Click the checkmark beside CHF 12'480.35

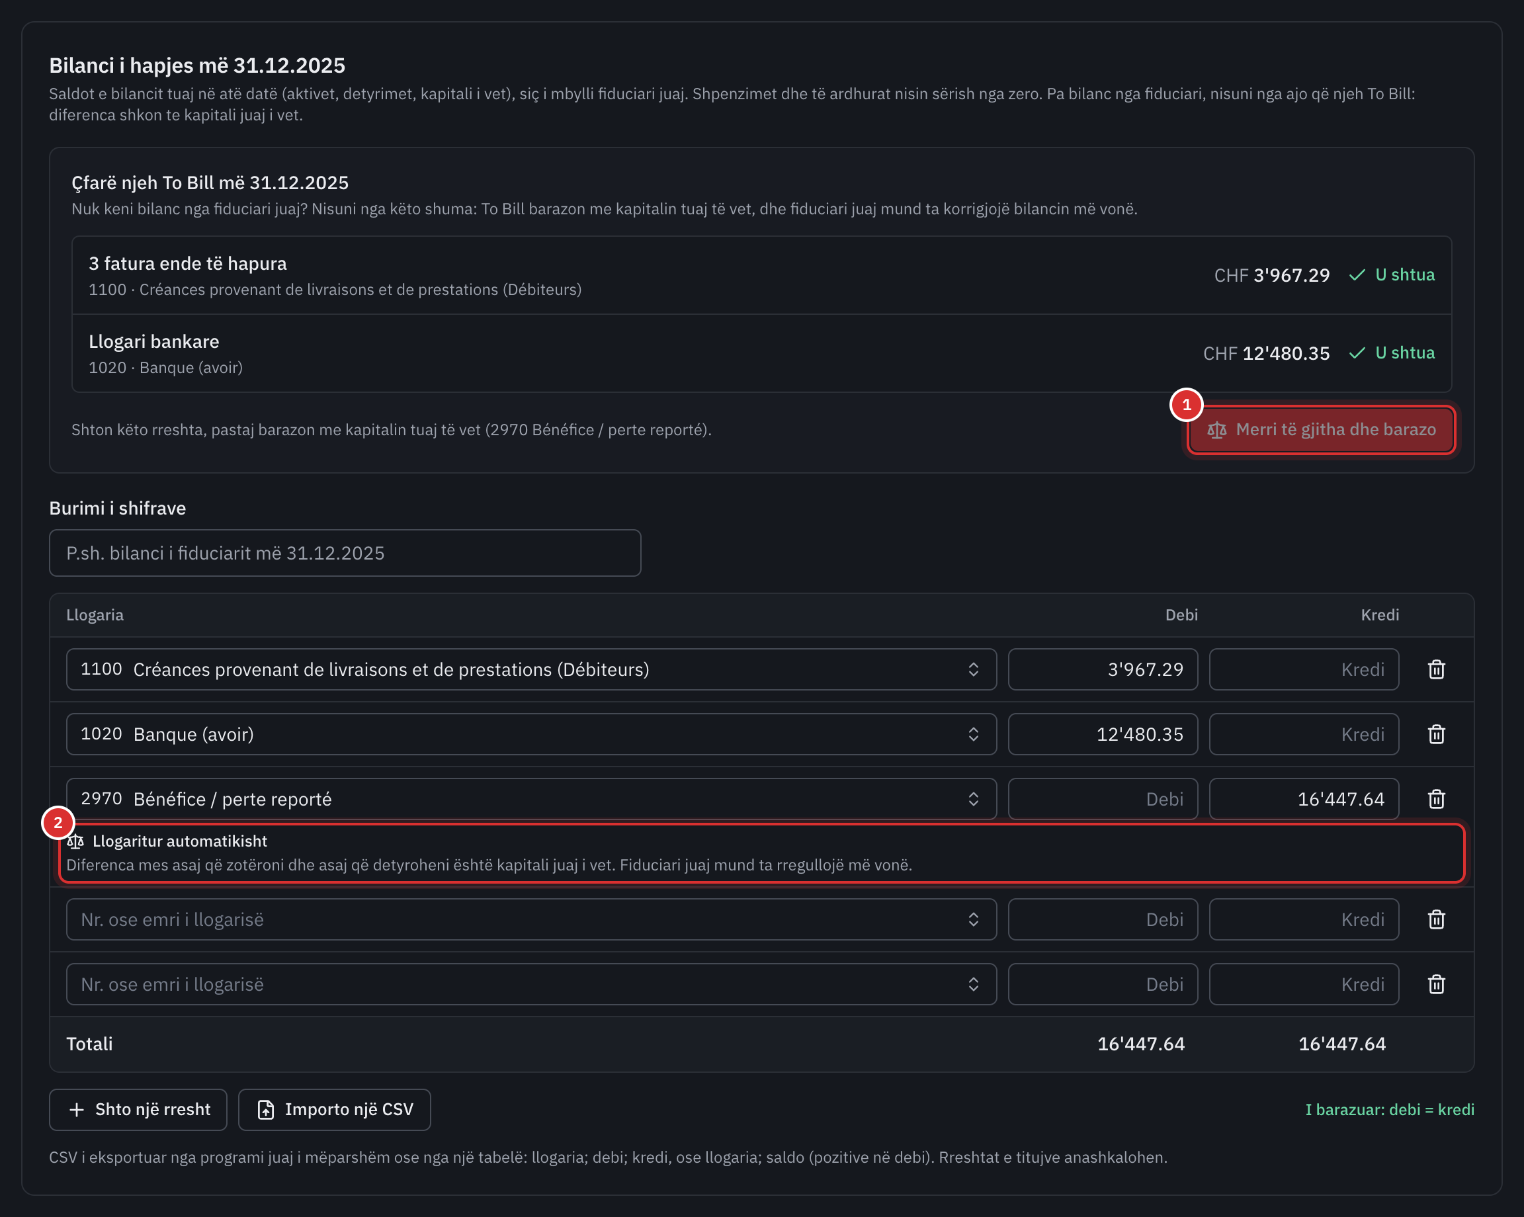pos(1357,353)
